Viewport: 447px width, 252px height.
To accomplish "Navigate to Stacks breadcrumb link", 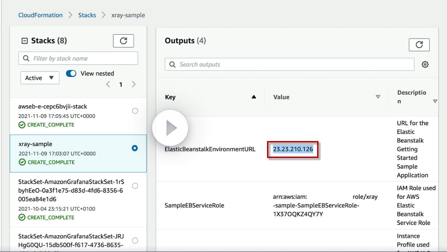I will click(x=87, y=15).
